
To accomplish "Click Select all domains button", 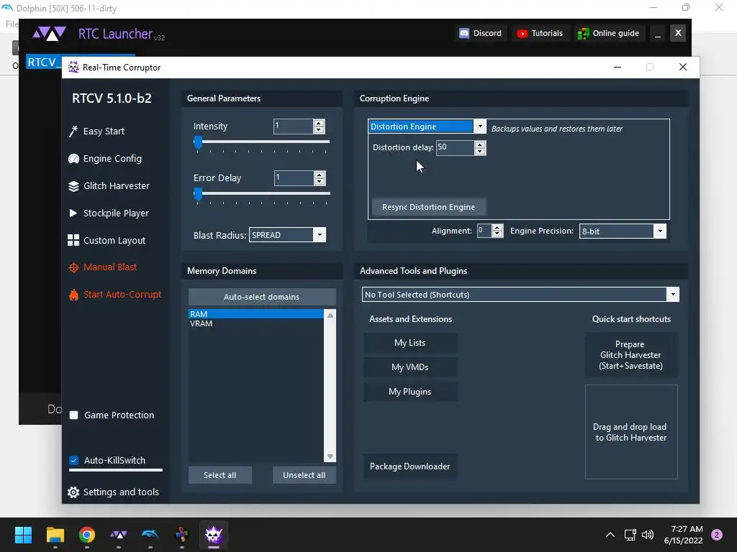I will click(220, 475).
